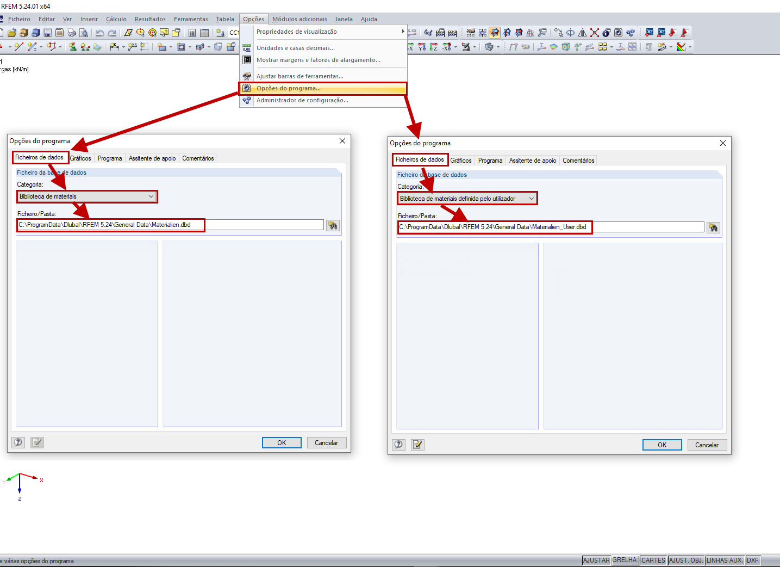Image resolution: width=780 pixels, height=567 pixels.
Task: Click the mirror triangles icon
Action: (x=583, y=33)
